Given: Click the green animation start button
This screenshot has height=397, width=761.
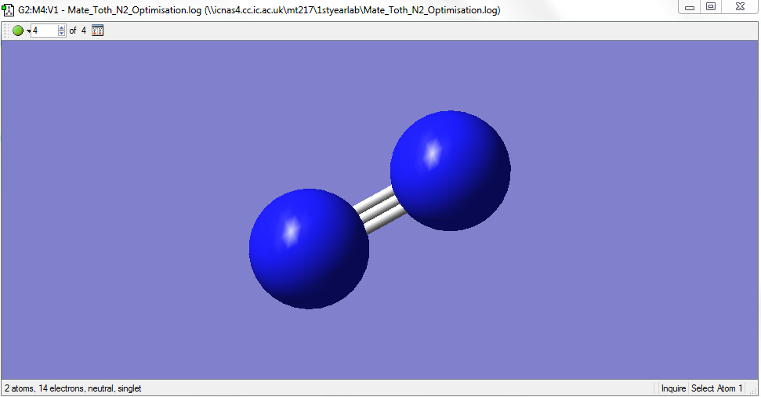Looking at the screenshot, I should point(18,31).
